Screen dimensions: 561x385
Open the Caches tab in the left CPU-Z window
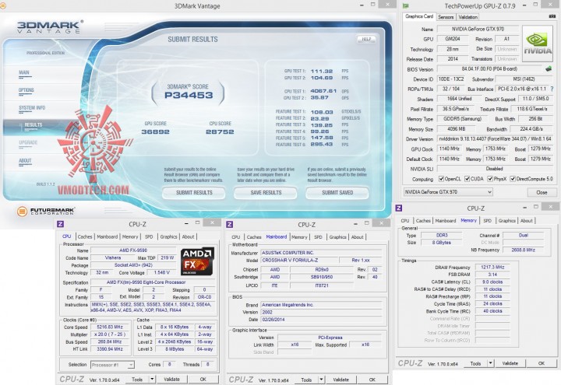[85, 236]
